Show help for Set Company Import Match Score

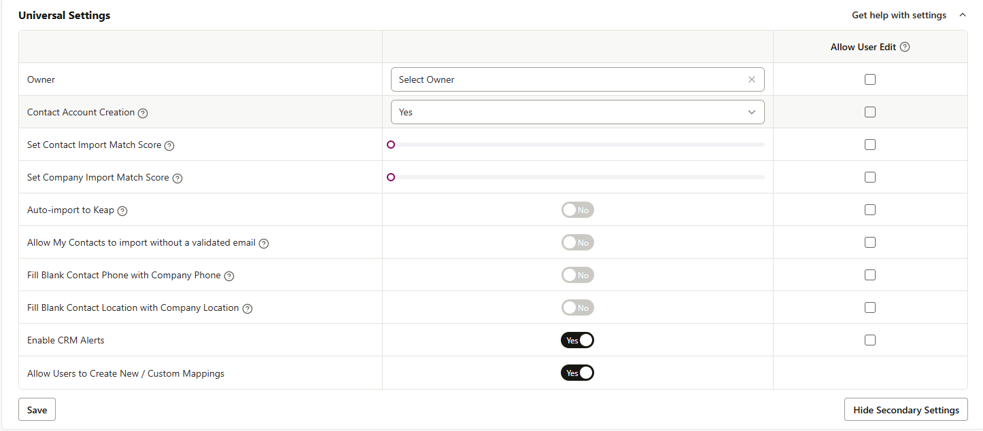click(x=177, y=179)
